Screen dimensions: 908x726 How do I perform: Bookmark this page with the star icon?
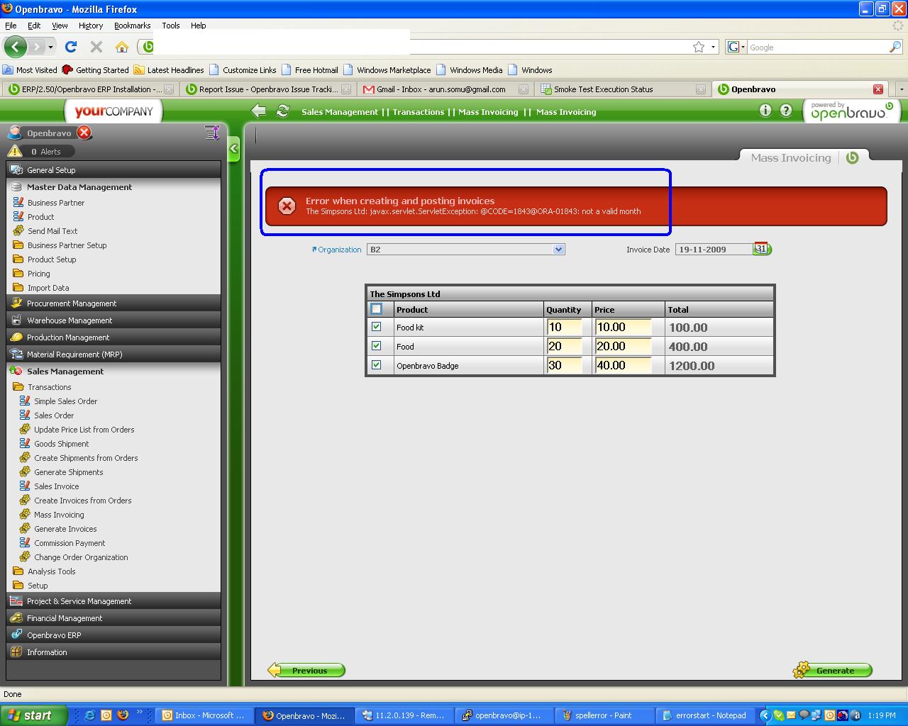point(699,47)
